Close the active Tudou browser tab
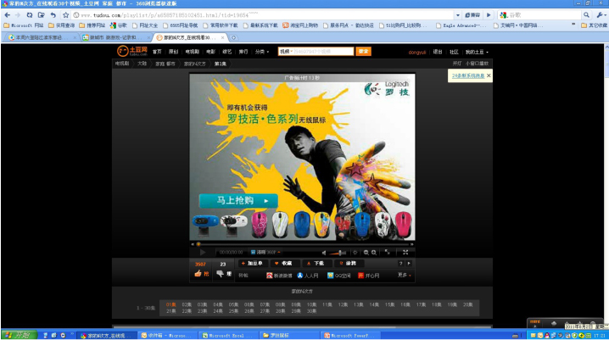 pyautogui.click(x=222, y=37)
